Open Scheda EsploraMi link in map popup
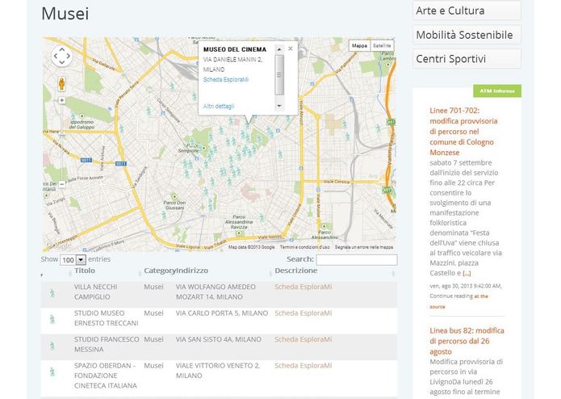This screenshot has width=561, height=399. point(226,79)
